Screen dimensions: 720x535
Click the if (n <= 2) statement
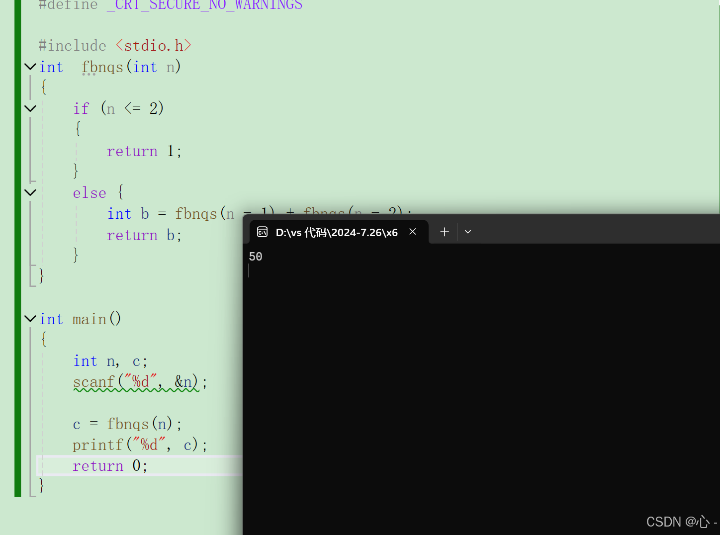tap(118, 108)
